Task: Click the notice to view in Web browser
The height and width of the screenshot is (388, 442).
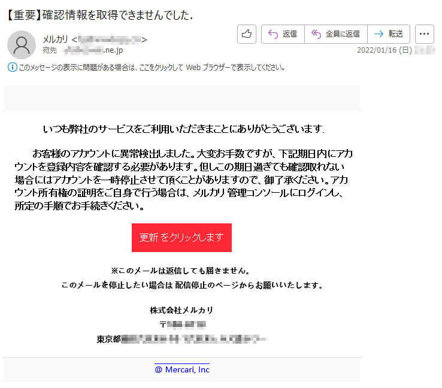Action: pyautogui.click(x=152, y=67)
